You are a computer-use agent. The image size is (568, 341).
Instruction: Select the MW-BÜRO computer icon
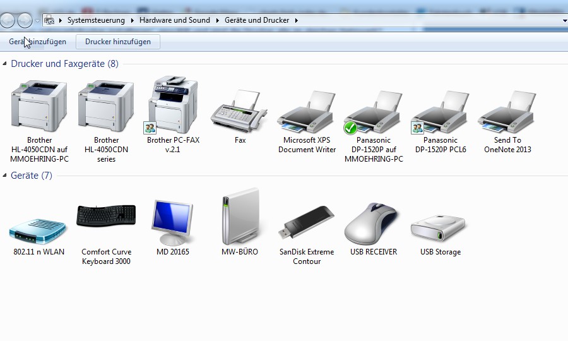point(240,217)
